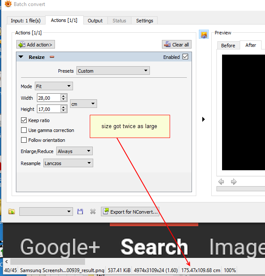Click the Add action button

point(36,45)
